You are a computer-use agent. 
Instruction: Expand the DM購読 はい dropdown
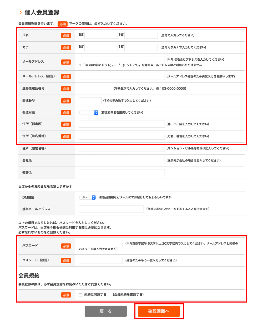pyautogui.click(x=88, y=197)
